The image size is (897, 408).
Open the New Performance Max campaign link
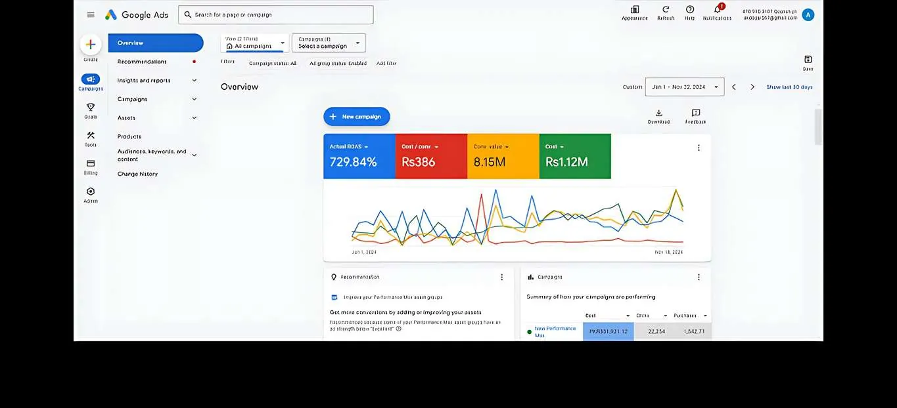click(x=555, y=331)
